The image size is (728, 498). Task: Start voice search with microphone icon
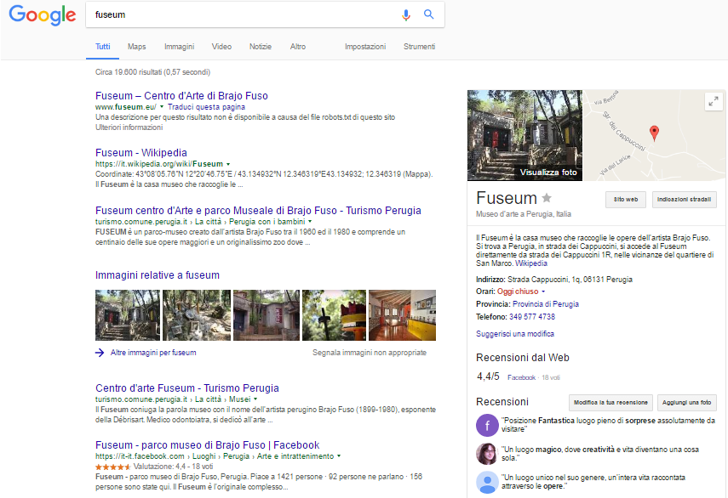coord(406,14)
